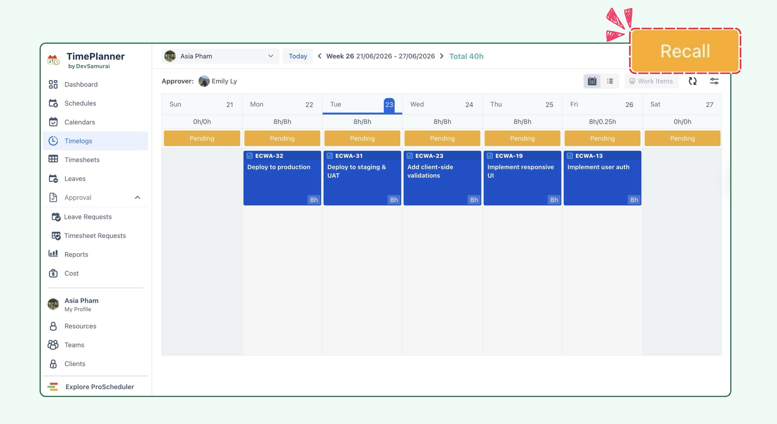Open Reports menu item

tap(95, 254)
